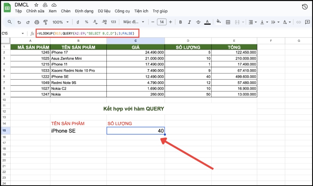The height and width of the screenshot is (186, 313).
Task: Open more number formats 123
Action: click(113, 22)
